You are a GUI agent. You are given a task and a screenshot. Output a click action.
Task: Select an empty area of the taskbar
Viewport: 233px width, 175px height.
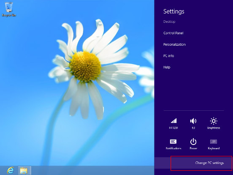tap(92, 170)
